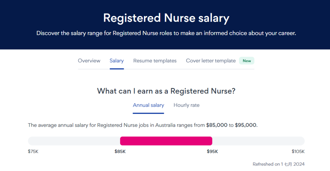Open the Cover letter template tab
The width and height of the screenshot is (330, 171).
pos(211,61)
